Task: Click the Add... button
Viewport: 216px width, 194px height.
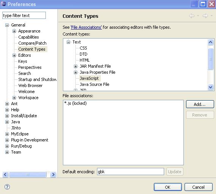Action: click(200, 104)
